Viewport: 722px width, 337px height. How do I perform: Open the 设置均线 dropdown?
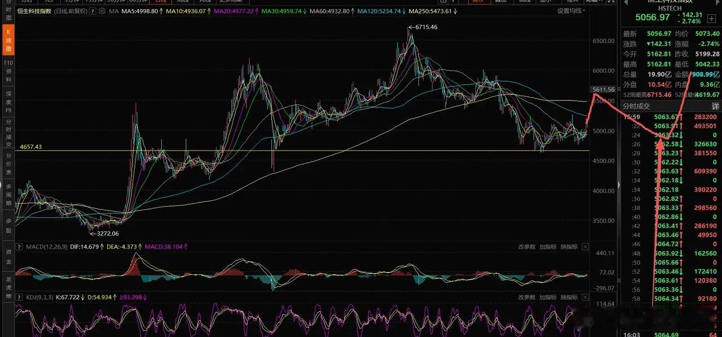coord(571,11)
